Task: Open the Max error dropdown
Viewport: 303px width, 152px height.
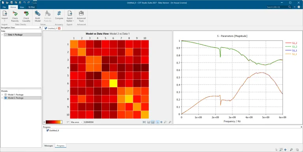Action: pos(77,122)
